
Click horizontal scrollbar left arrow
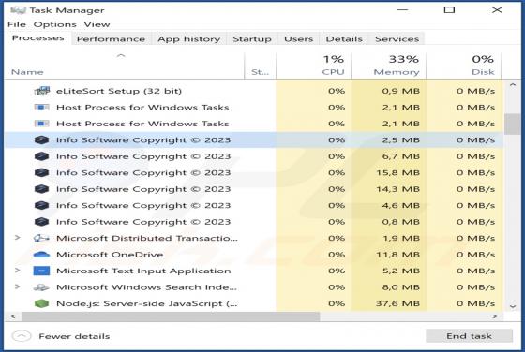tap(13, 316)
